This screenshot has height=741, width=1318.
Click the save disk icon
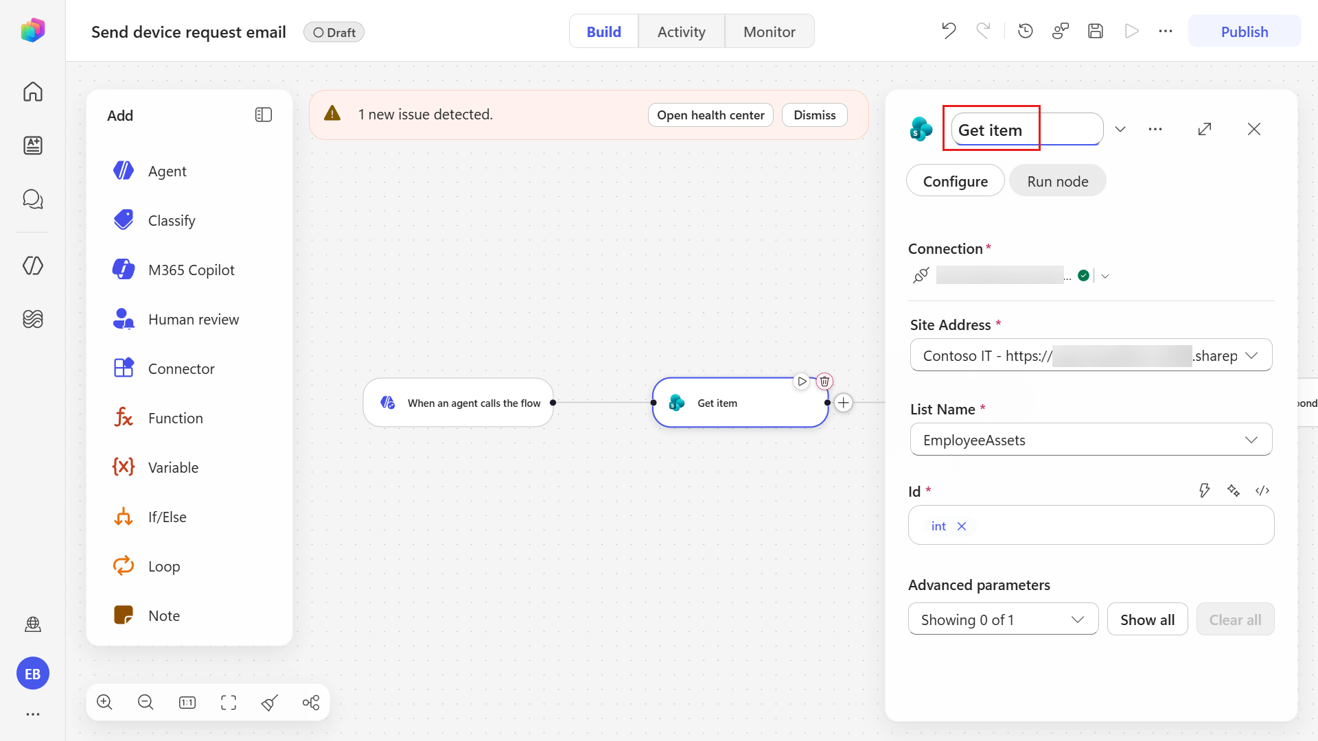click(1096, 31)
